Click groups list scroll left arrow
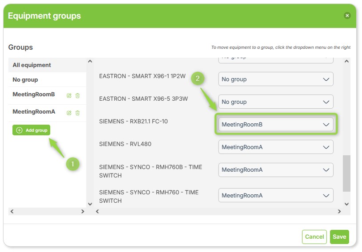The width and height of the screenshot is (362, 252). pos(12,211)
